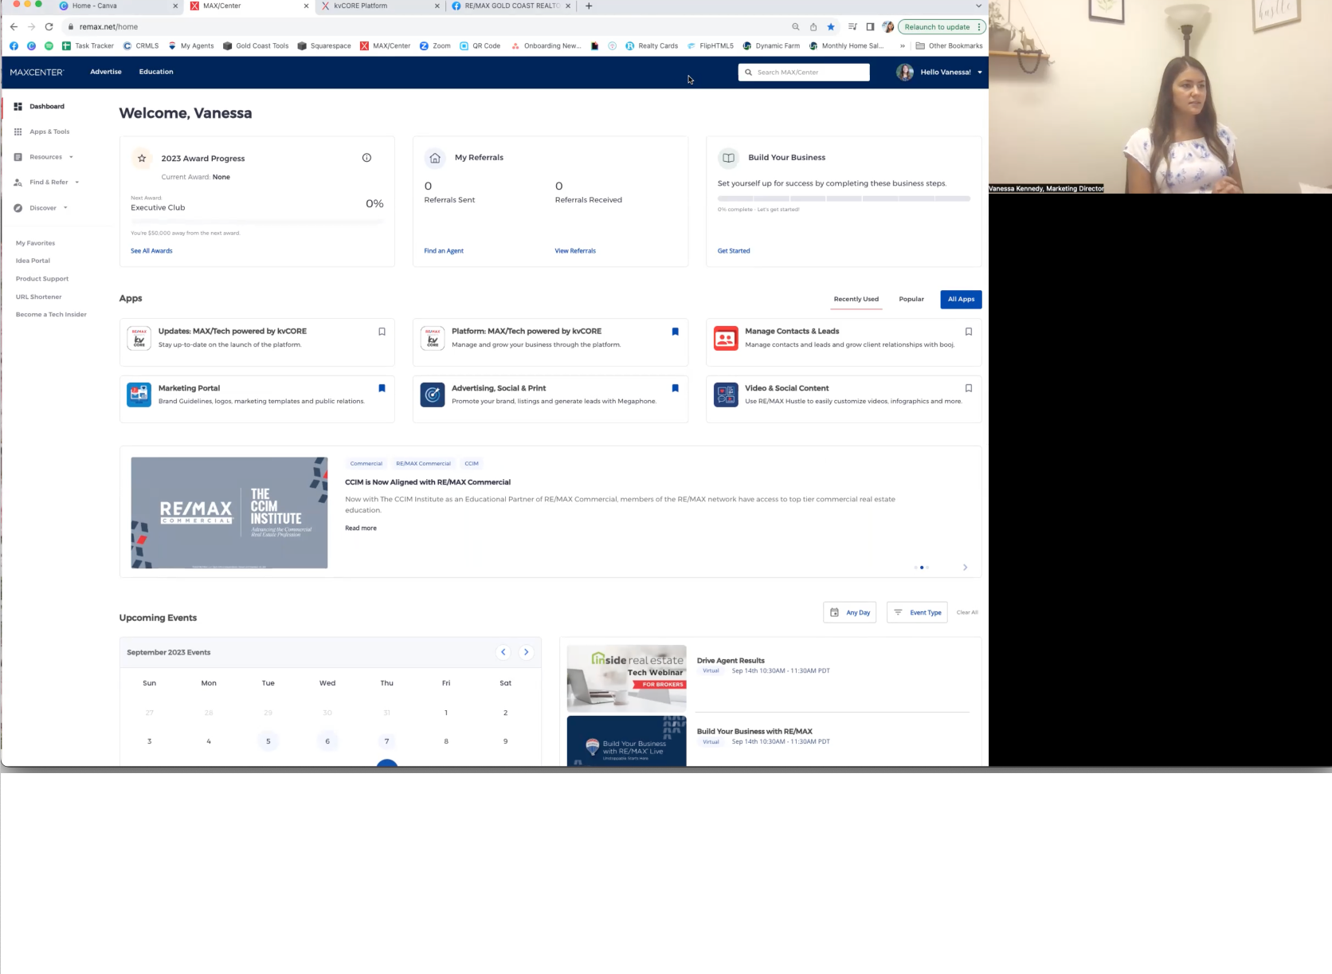The height and width of the screenshot is (974, 1332).
Task: Click Get Started in Build Your Business
Action: pyautogui.click(x=734, y=251)
